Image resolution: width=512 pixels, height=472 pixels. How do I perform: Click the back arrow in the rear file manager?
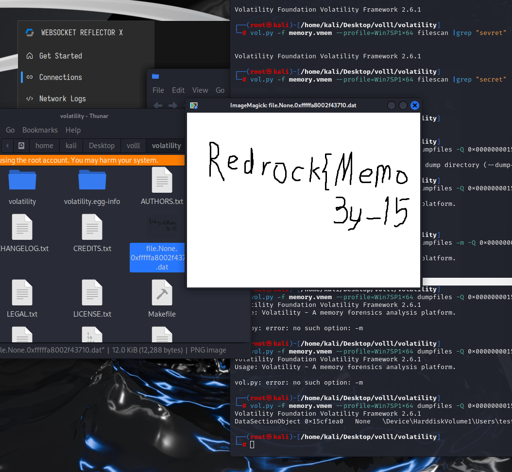pyautogui.click(x=158, y=105)
